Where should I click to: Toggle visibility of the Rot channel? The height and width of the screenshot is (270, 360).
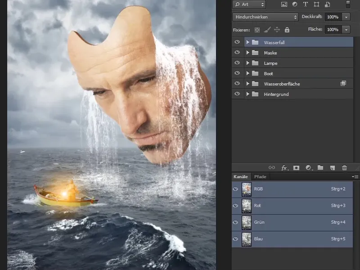tap(235, 206)
